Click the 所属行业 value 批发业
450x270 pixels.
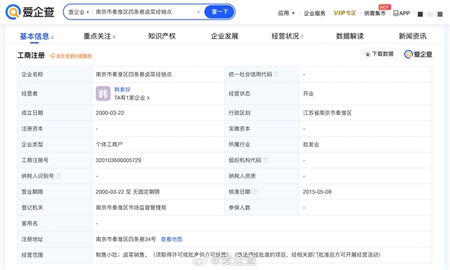tap(311, 144)
